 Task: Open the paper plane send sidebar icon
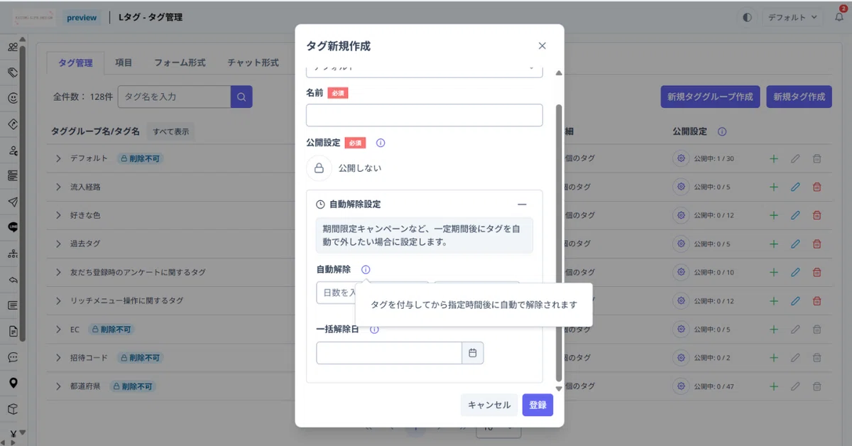click(x=13, y=202)
